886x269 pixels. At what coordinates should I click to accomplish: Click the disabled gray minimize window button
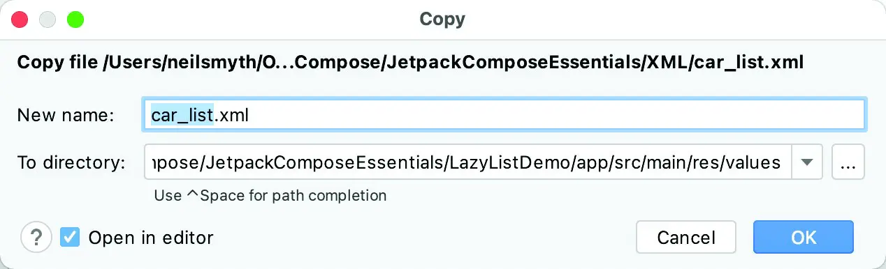(x=48, y=20)
